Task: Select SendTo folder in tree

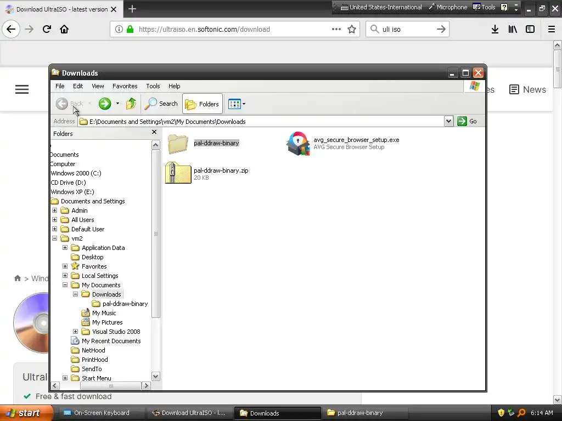Action: tap(92, 369)
